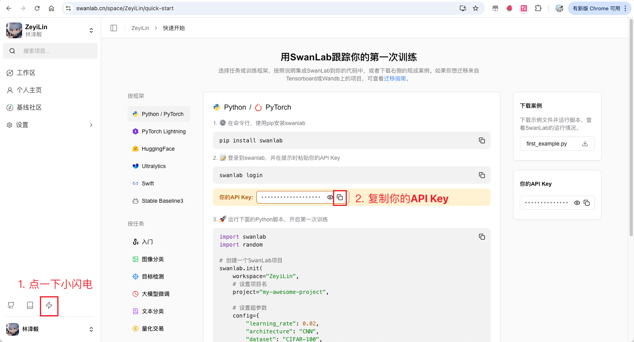
Task: Click the 下载案例 heading
Action: [x=531, y=106]
